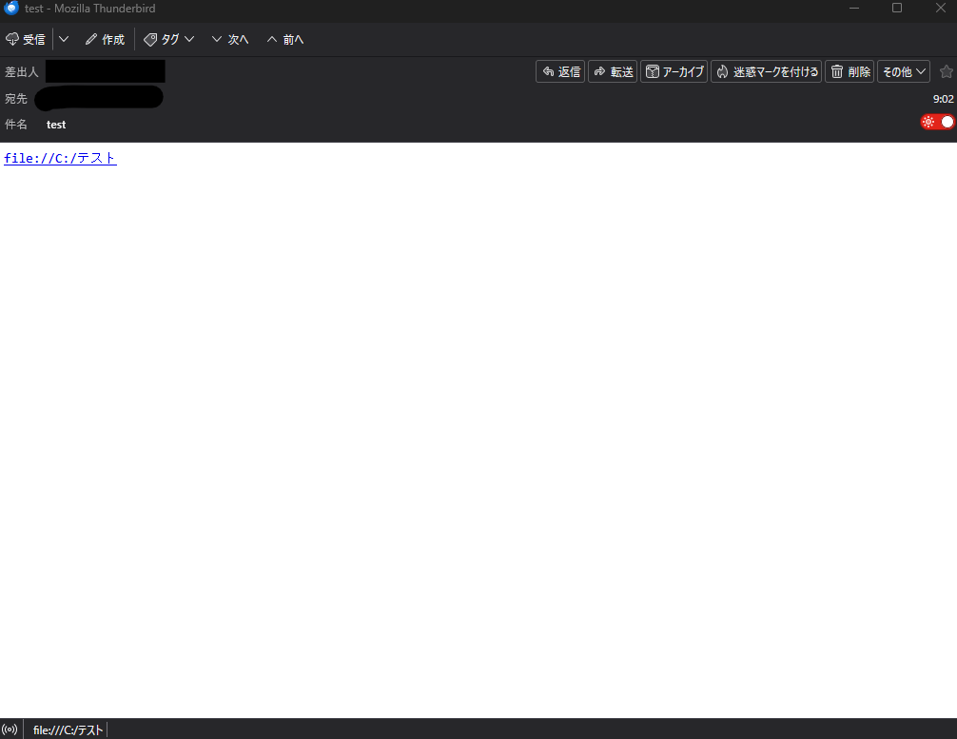The image size is (957, 739).
Task: Archive the message with アーカイブ
Action: [x=674, y=72]
